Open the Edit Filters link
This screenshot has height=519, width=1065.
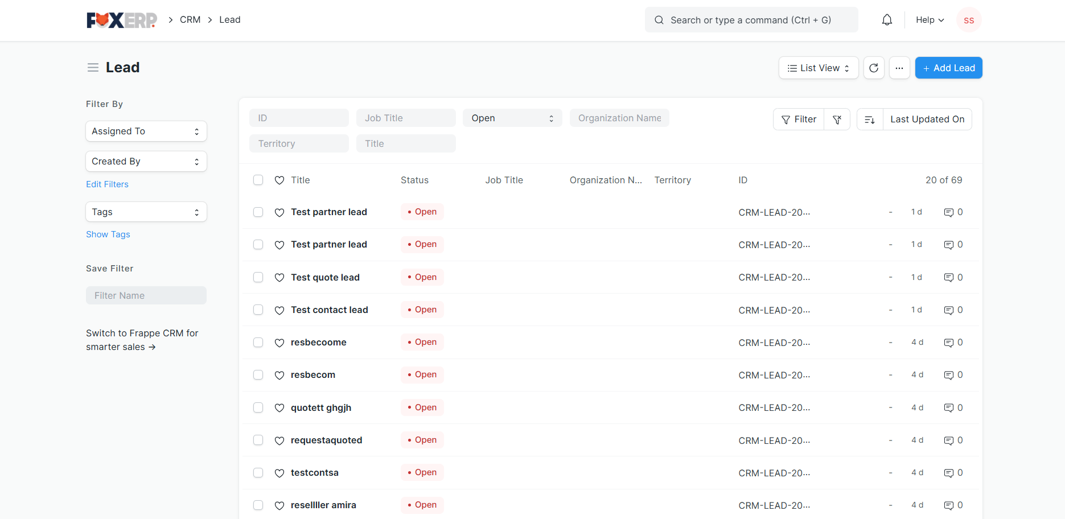[107, 184]
